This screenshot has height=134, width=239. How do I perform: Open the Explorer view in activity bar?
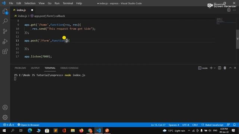[5, 12]
